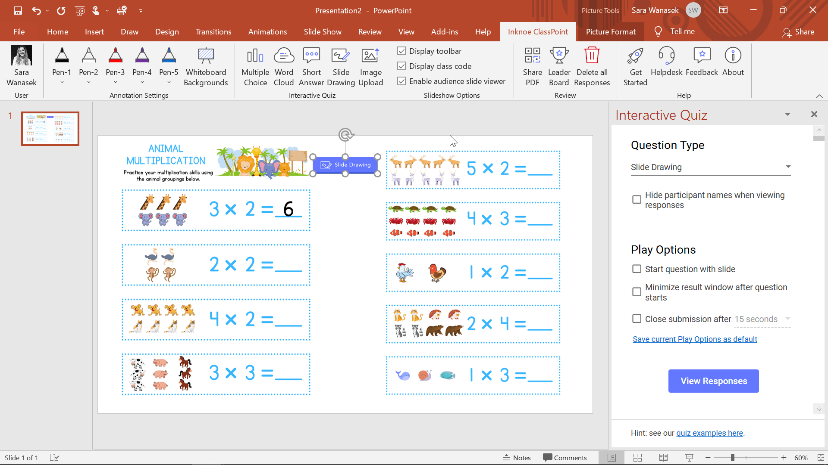
Task: Select the purple Pen-4 tool
Action: tap(142, 61)
